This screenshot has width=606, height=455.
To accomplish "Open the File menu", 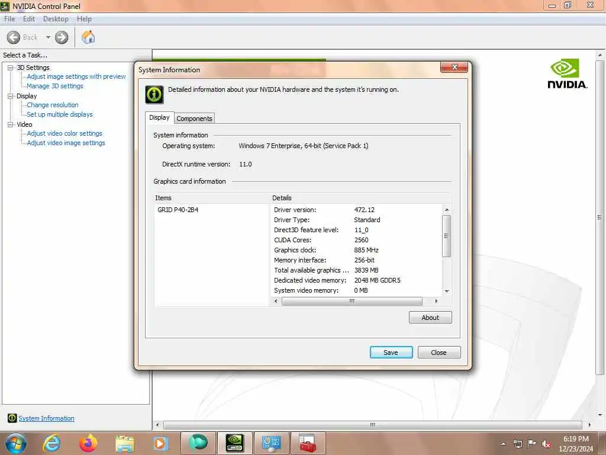I will [x=9, y=19].
